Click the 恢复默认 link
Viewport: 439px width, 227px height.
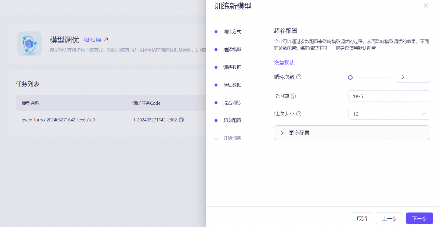(284, 63)
